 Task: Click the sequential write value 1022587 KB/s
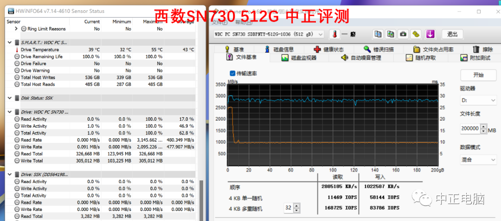[x=381, y=187]
